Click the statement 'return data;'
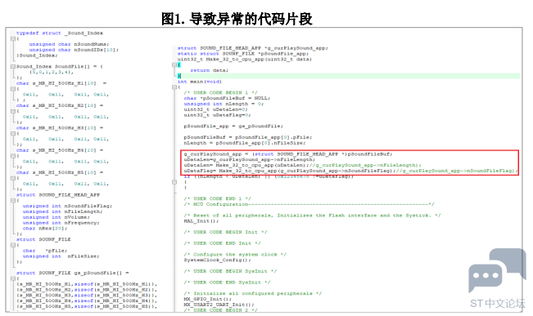 tap(210, 70)
